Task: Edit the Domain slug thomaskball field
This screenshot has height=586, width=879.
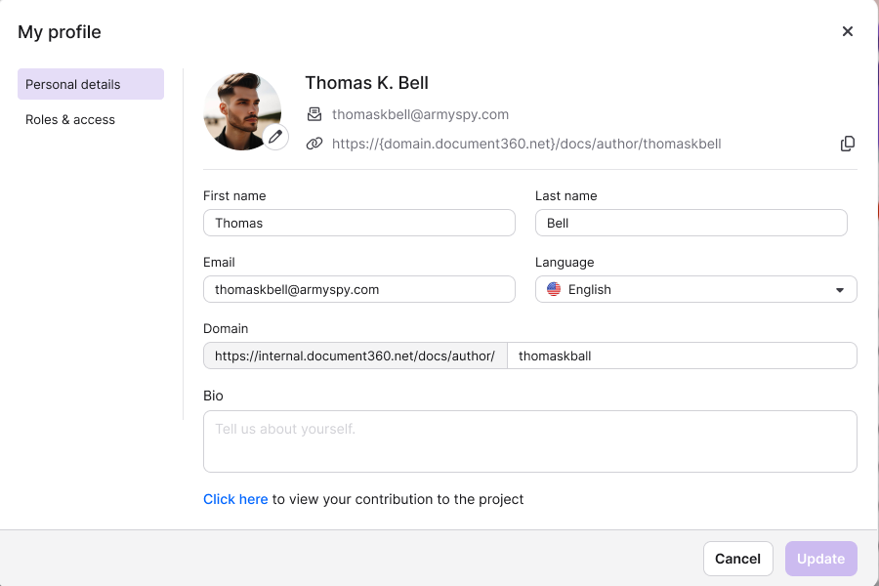Action: tap(682, 356)
